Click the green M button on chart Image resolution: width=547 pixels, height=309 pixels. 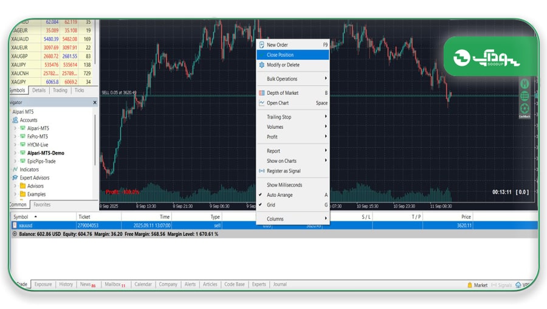(x=525, y=84)
